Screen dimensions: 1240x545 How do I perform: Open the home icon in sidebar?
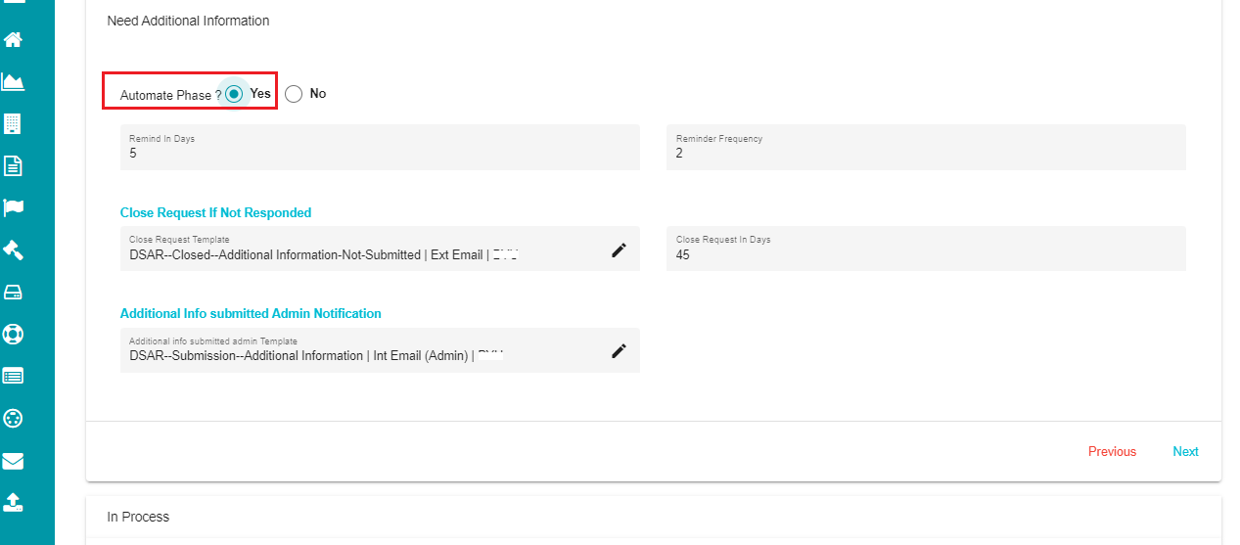pyautogui.click(x=14, y=40)
